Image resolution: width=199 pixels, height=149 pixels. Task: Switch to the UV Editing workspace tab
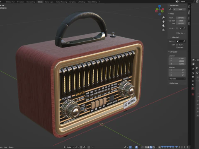(x=82, y=2)
